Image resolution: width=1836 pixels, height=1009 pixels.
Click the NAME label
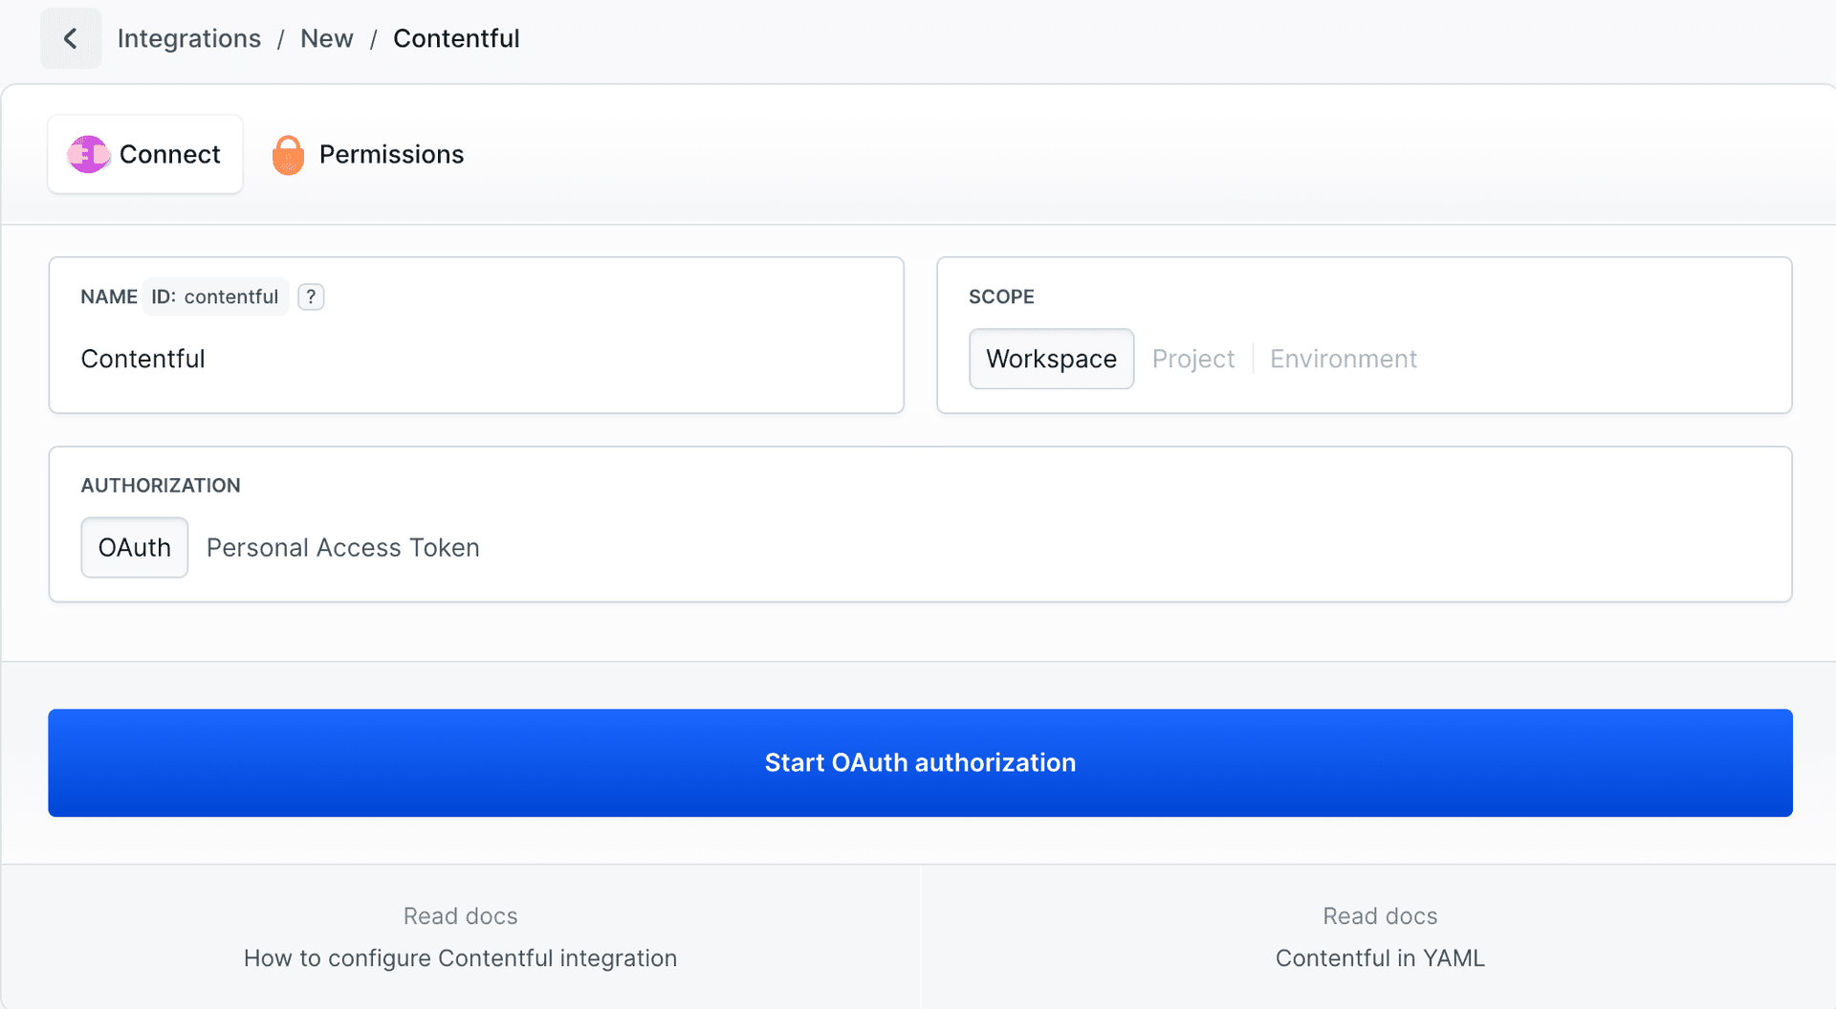tap(109, 296)
